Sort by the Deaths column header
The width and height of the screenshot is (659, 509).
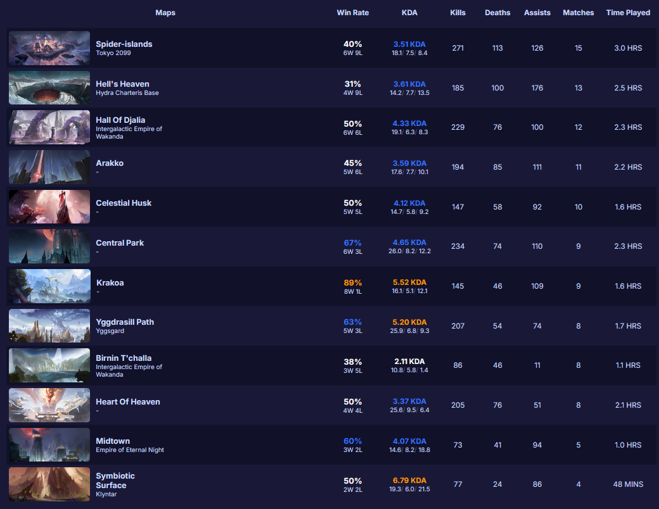click(x=497, y=13)
